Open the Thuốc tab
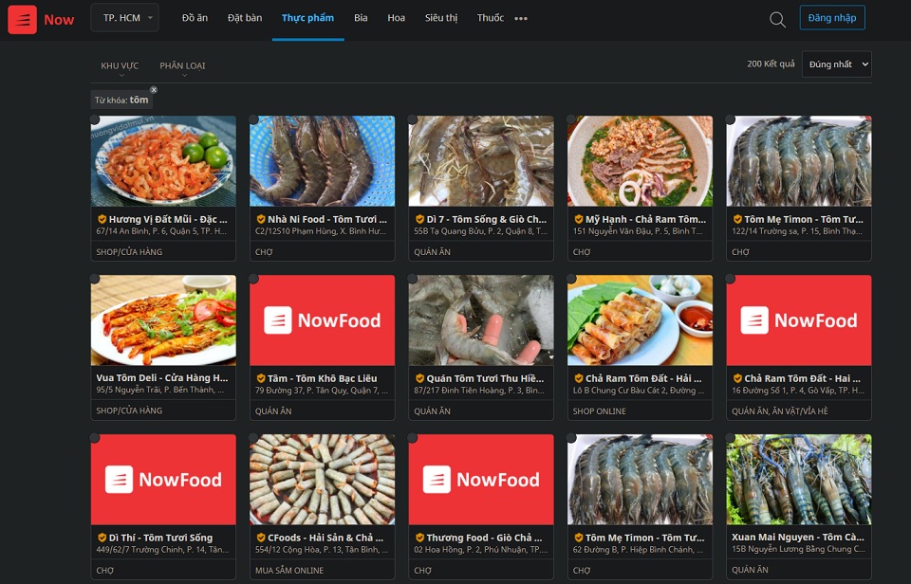 (491, 18)
